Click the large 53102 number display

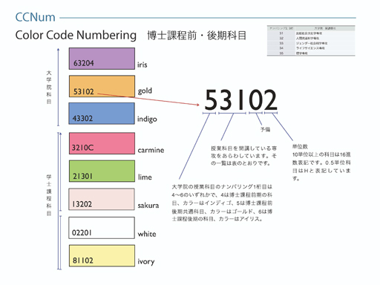pyautogui.click(x=240, y=99)
